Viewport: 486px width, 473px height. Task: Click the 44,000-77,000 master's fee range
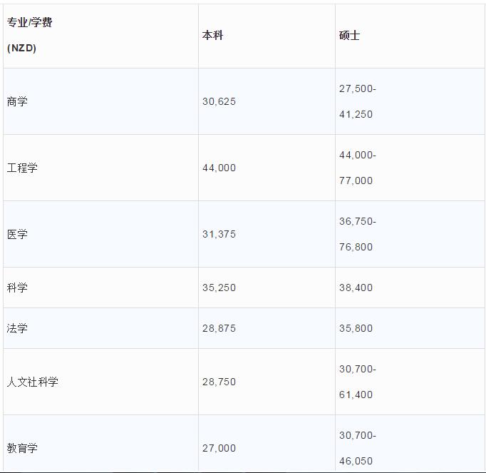357,168
